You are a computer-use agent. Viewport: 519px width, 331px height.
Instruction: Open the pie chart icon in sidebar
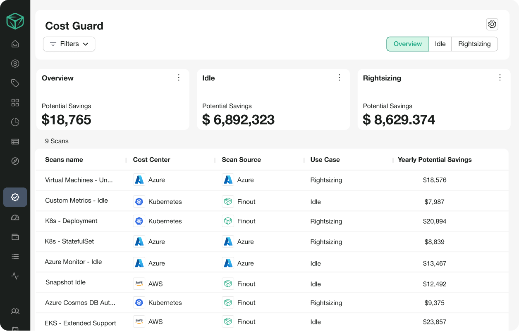pyautogui.click(x=15, y=122)
